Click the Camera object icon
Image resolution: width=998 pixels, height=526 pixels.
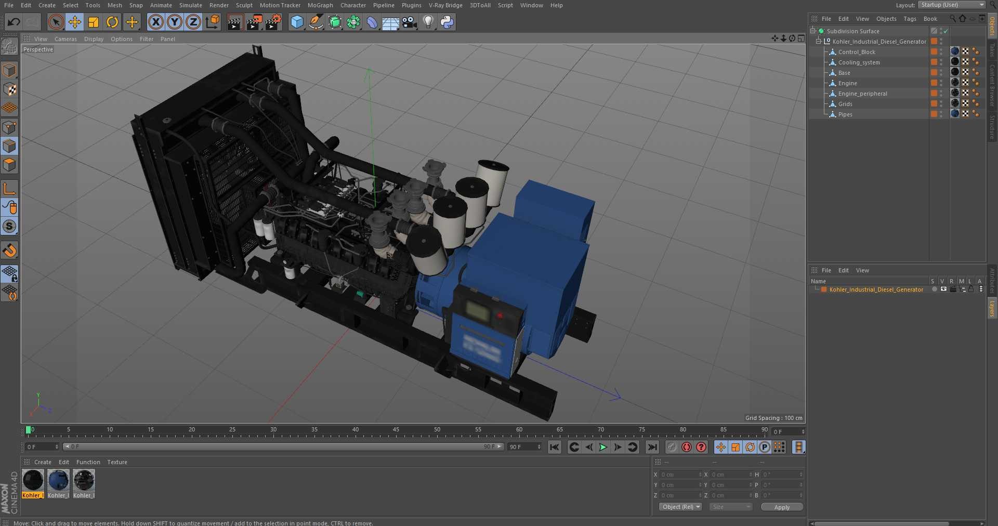(x=410, y=22)
